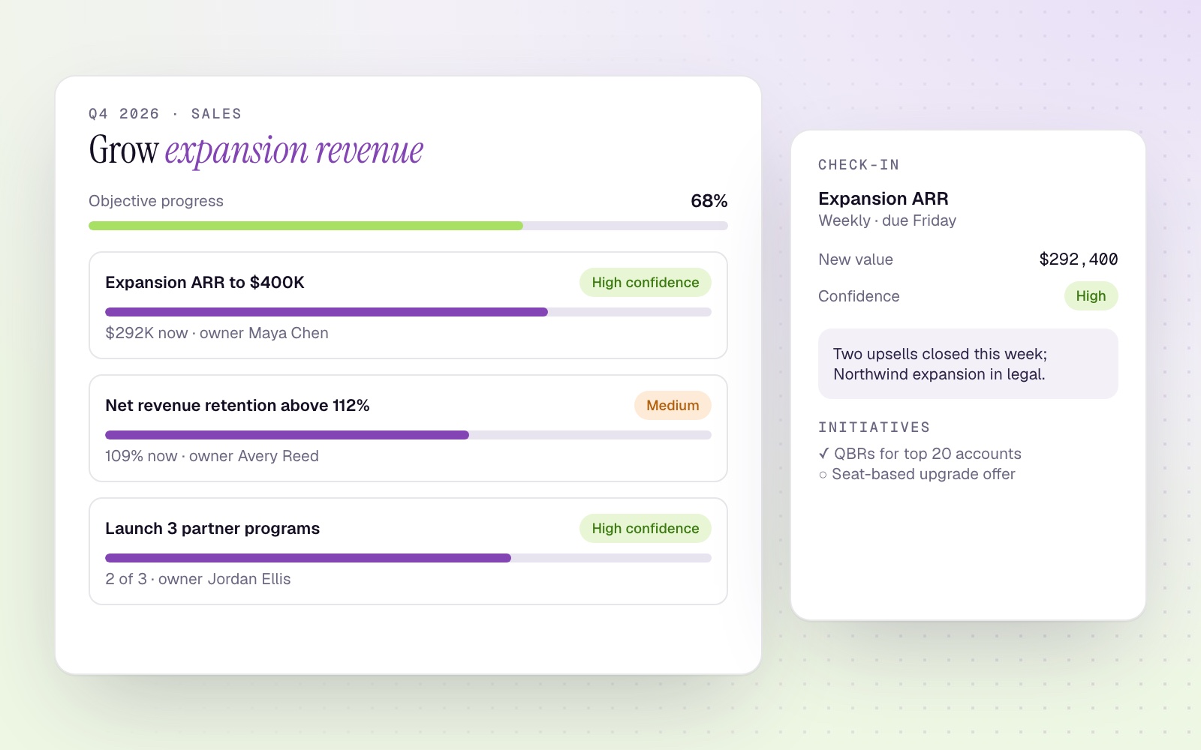Click the Medium confidence badge
1201x750 pixels.
673,406
